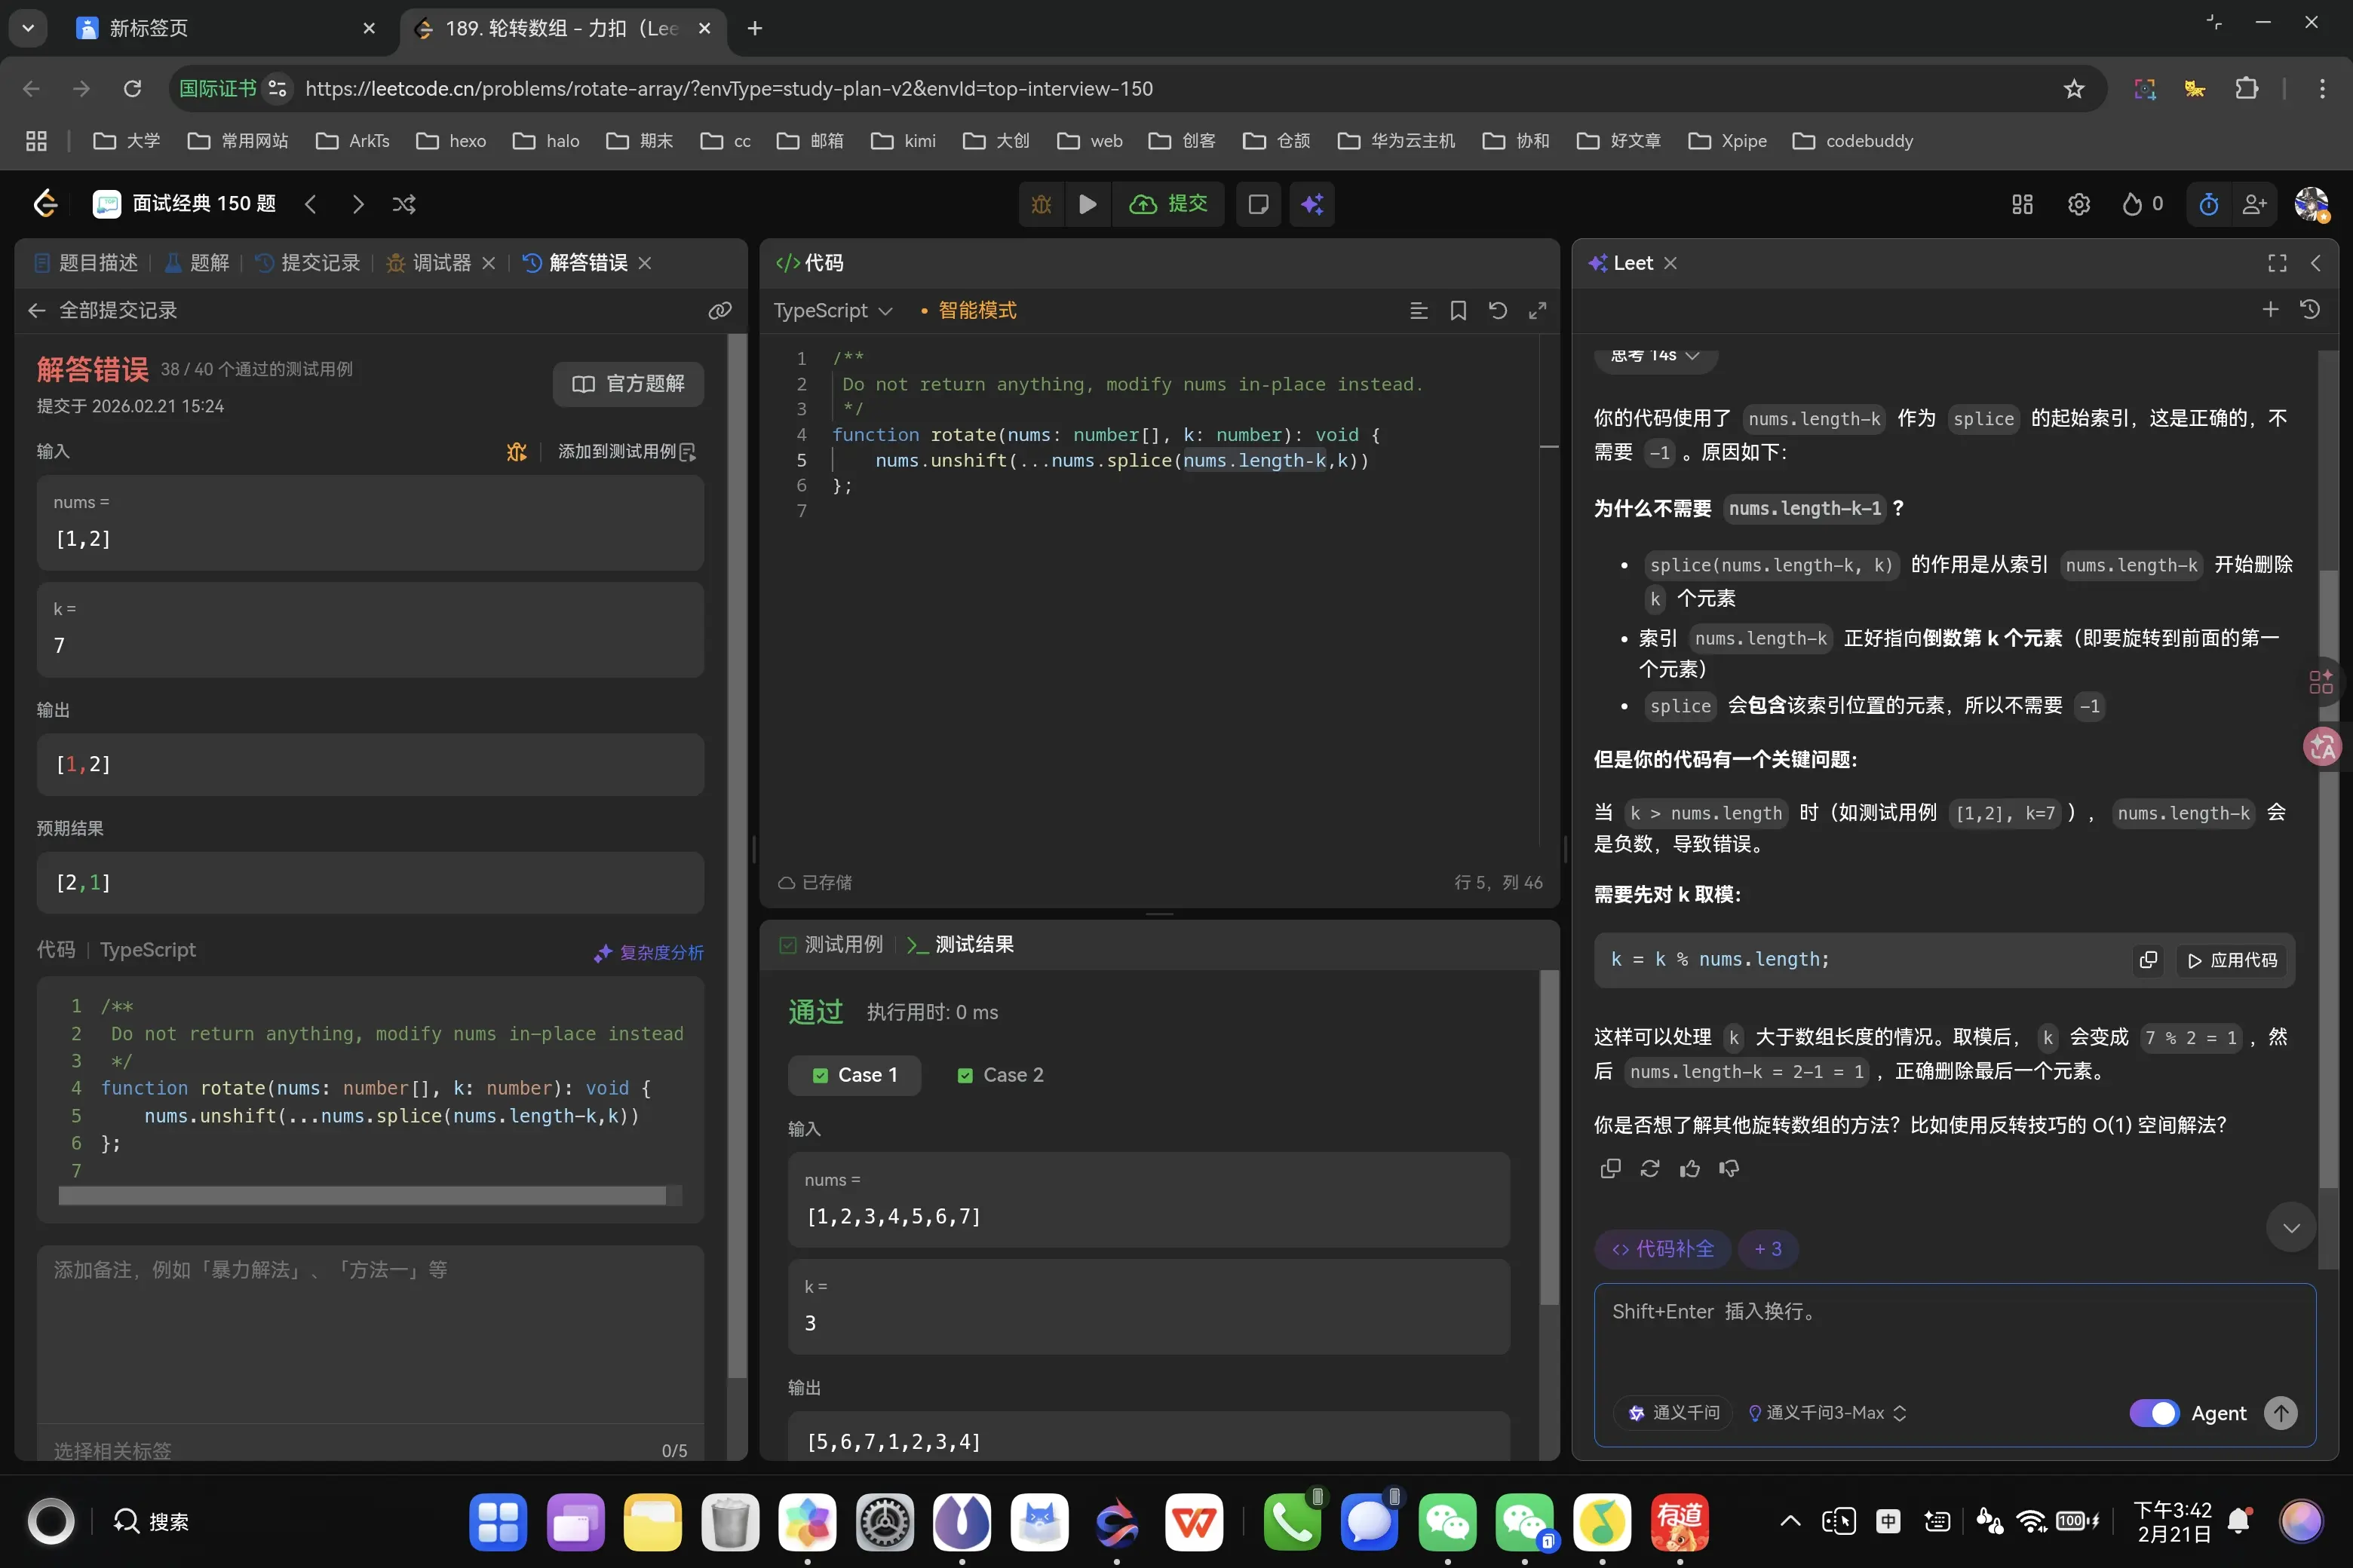This screenshot has width=2353, height=1568.
Task: Open the 通义千问3-Max model selector
Action: click(x=1827, y=1413)
